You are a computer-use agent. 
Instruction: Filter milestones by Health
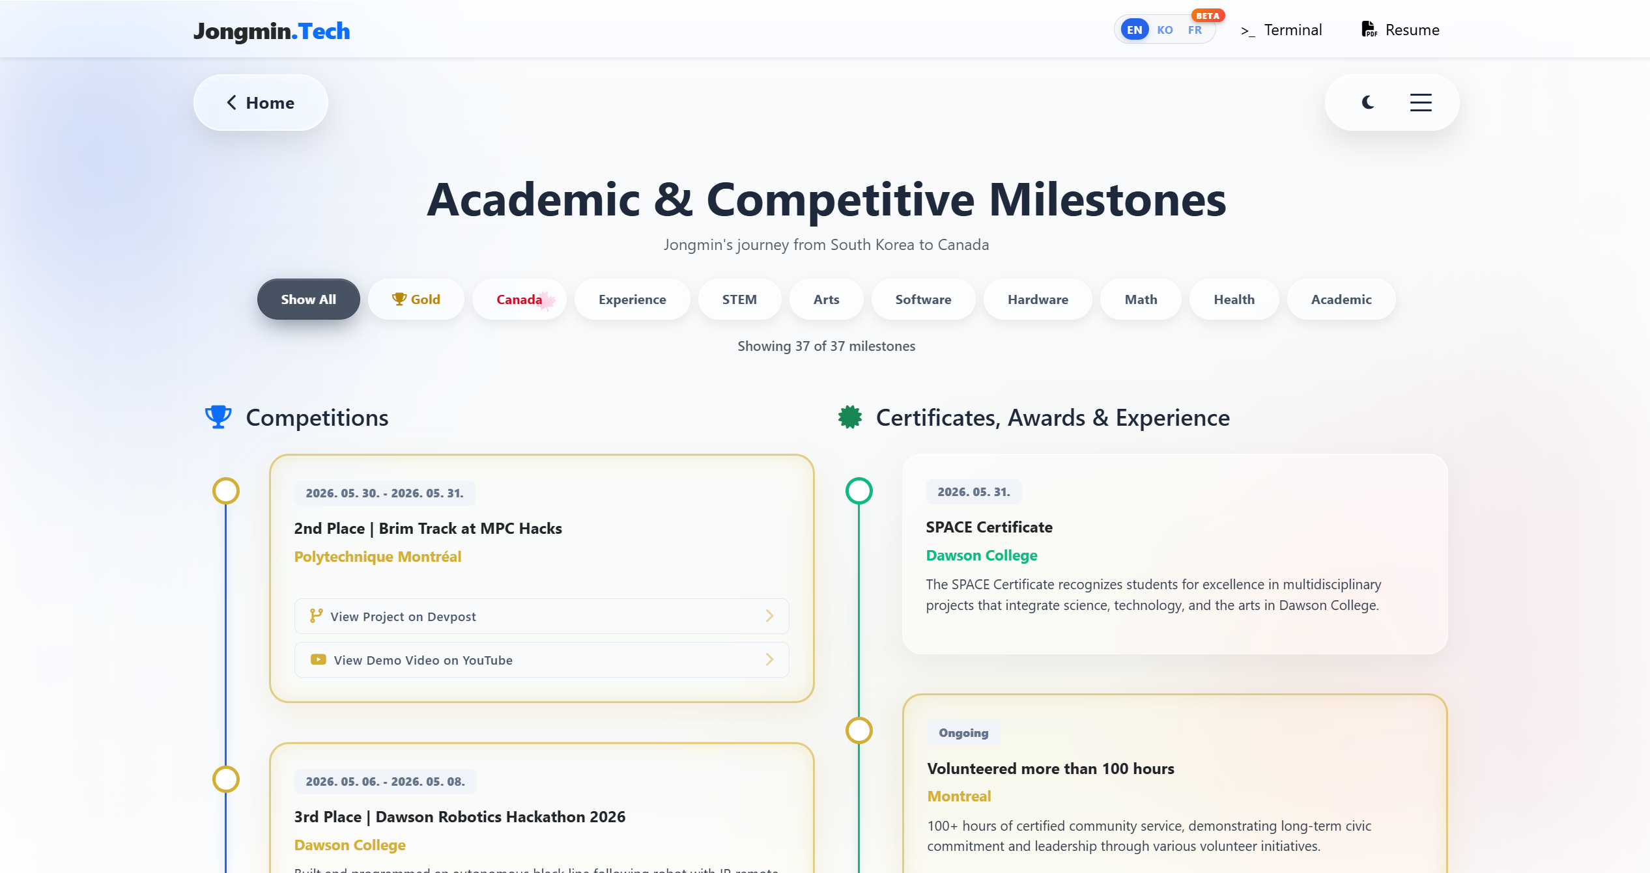1234,299
